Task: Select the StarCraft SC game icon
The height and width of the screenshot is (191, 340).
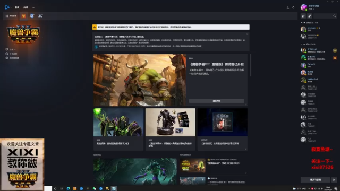Action: point(40,16)
